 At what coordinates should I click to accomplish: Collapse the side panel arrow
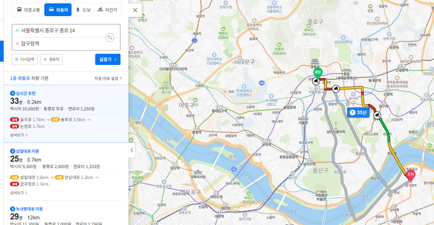[131, 150]
